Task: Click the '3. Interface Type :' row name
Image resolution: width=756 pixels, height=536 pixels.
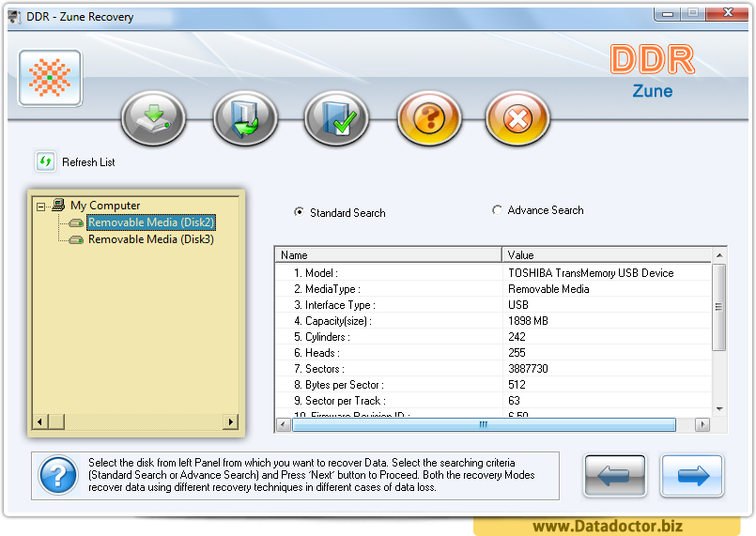Action: pyautogui.click(x=334, y=305)
